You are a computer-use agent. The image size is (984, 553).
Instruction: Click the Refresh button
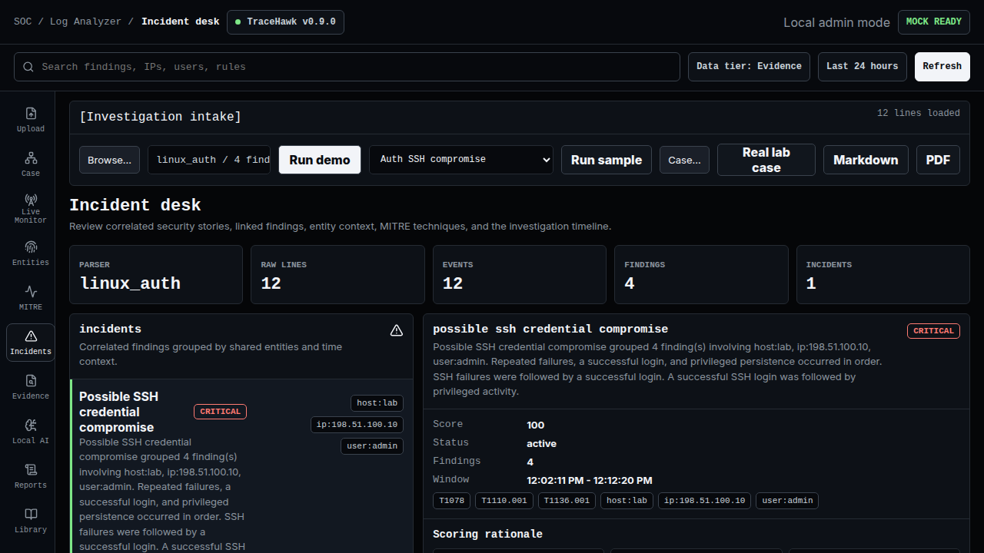tap(942, 67)
